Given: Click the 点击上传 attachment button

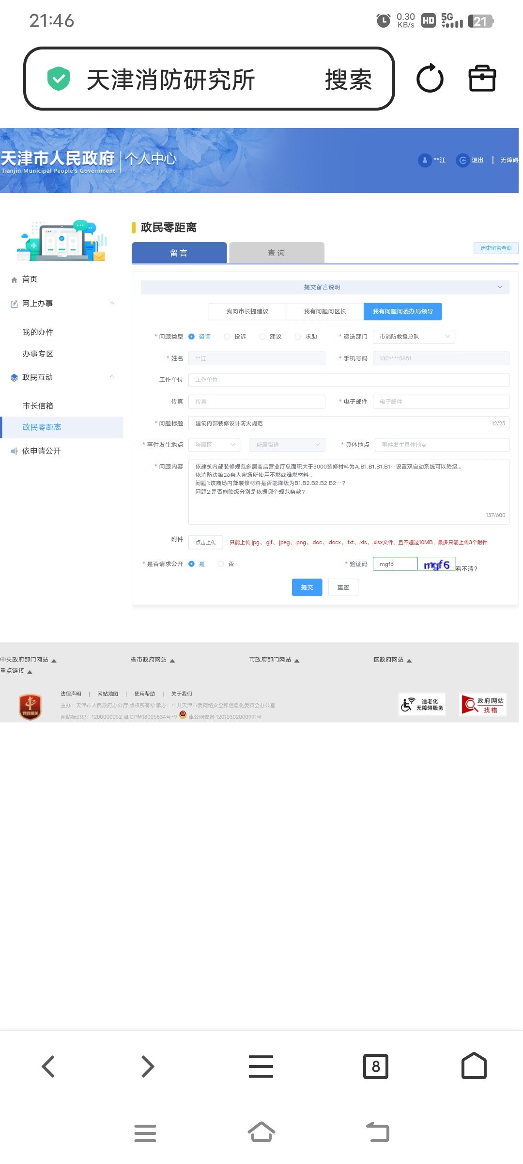Looking at the screenshot, I should pos(206,542).
